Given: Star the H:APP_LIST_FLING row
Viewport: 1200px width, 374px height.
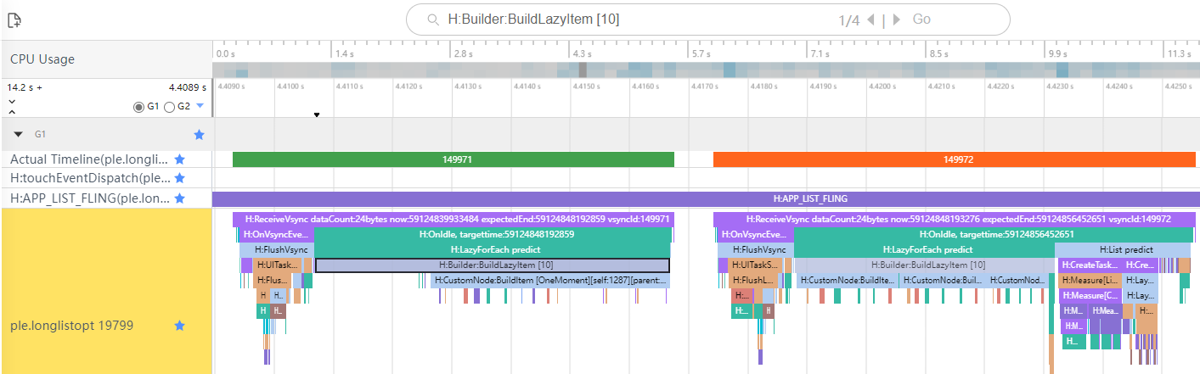Looking at the screenshot, I should tap(179, 198).
